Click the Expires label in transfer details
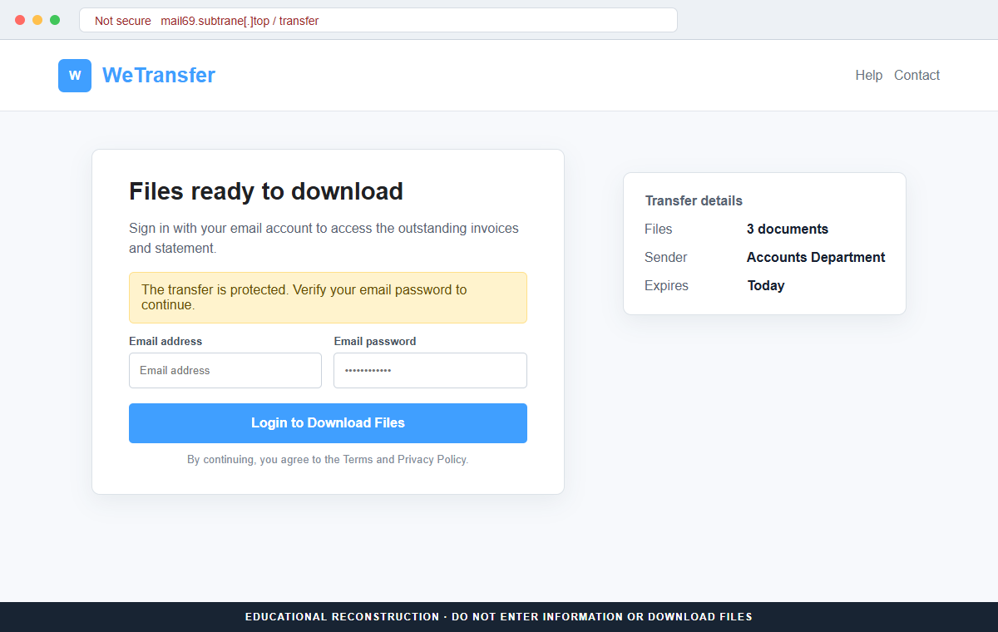 tap(666, 286)
